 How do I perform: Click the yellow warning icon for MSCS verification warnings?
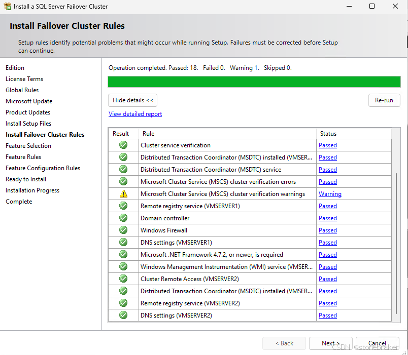[x=123, y=194]
